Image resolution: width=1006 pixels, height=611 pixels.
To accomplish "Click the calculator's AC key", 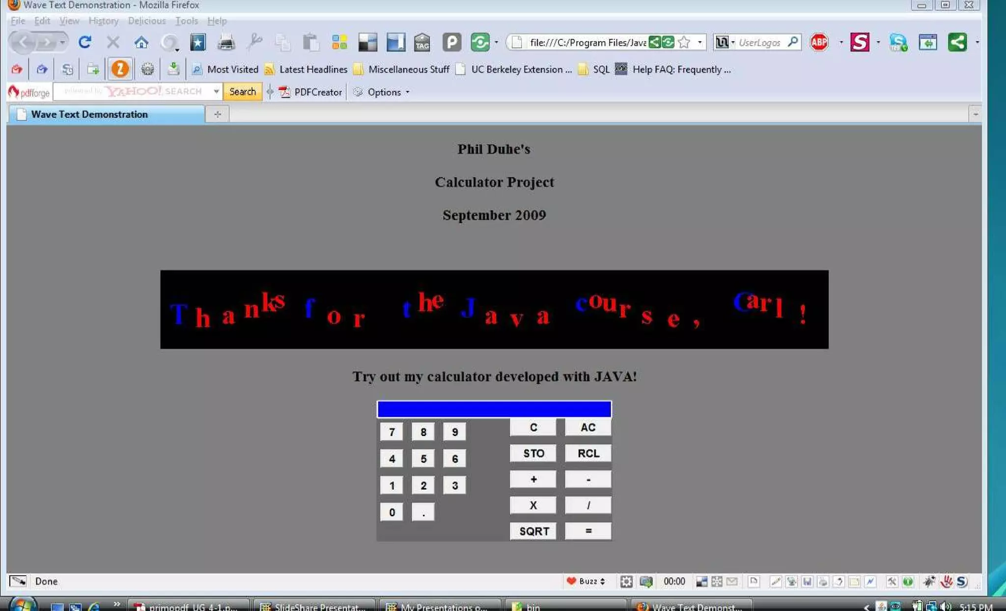I will (588, 427).
